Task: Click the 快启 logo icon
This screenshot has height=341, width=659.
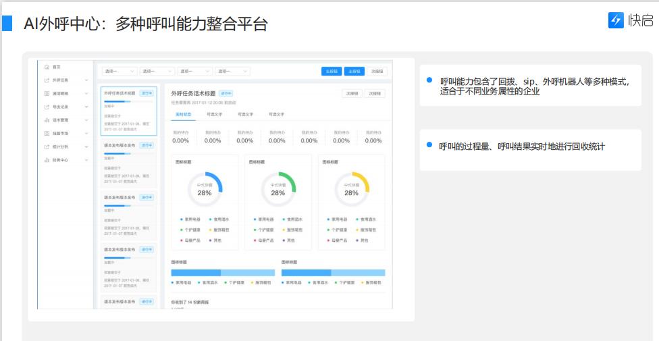Action: point(616,20)
